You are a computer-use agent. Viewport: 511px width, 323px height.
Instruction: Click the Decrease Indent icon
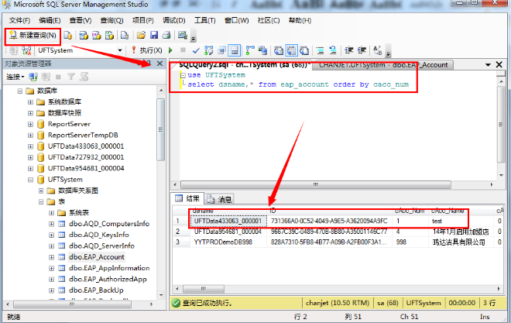click(349, 50)
